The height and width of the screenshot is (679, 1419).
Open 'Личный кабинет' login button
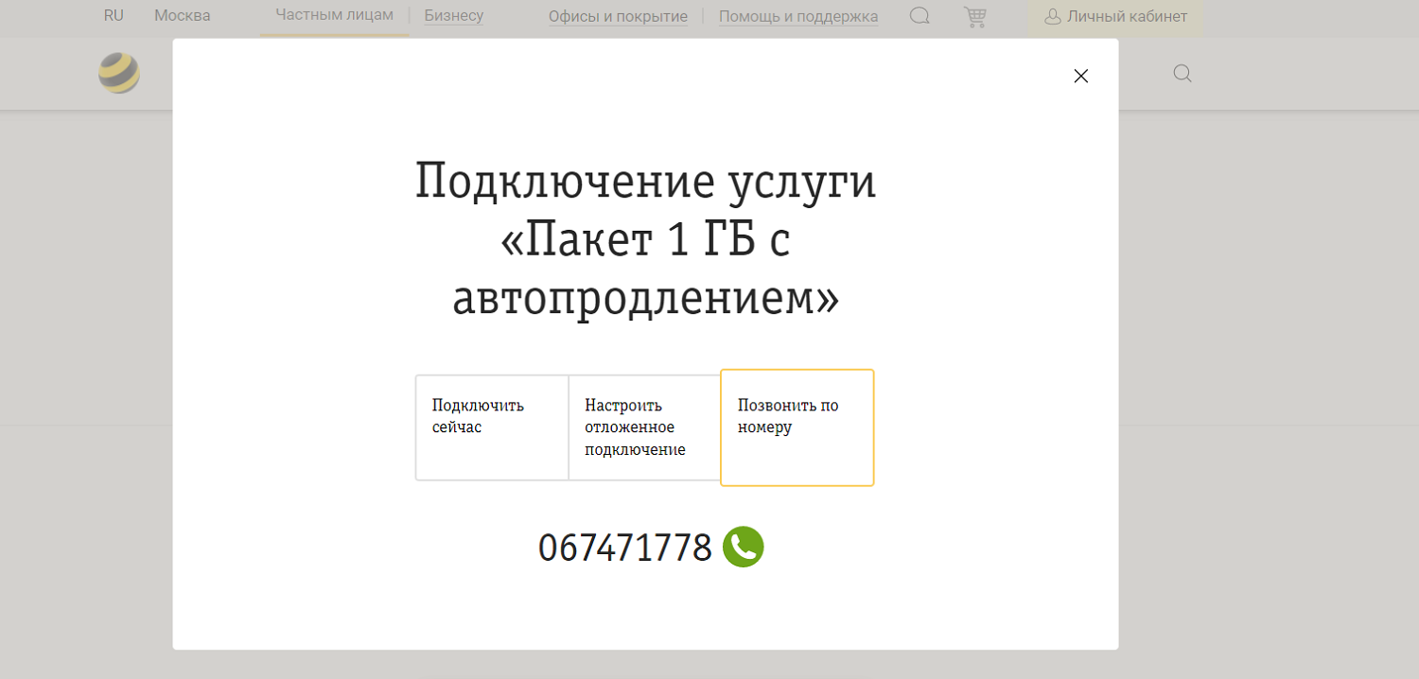point(1115,16)
